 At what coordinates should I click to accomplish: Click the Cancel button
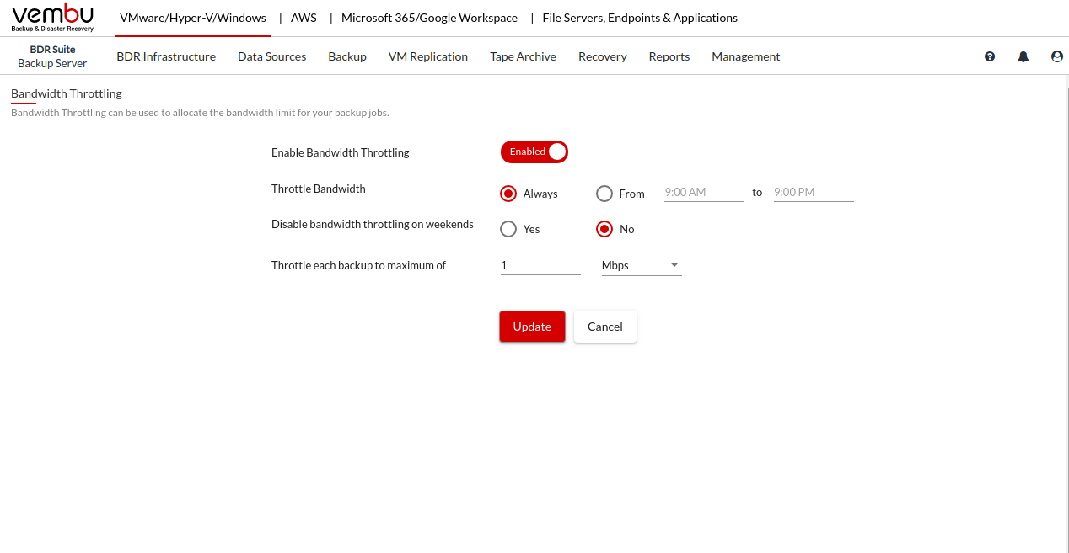point(604,327)
